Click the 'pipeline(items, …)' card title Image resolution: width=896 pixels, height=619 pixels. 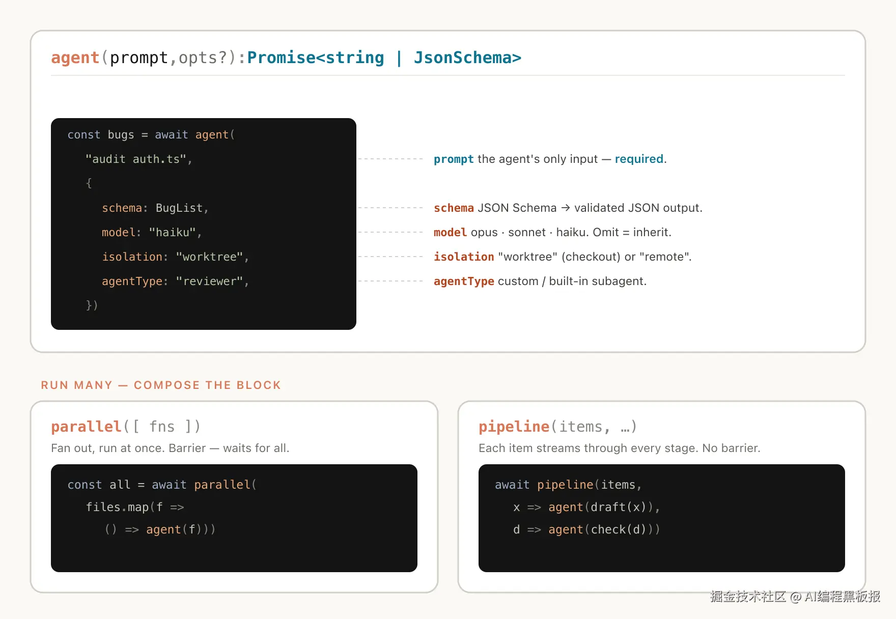pos(557,427)
